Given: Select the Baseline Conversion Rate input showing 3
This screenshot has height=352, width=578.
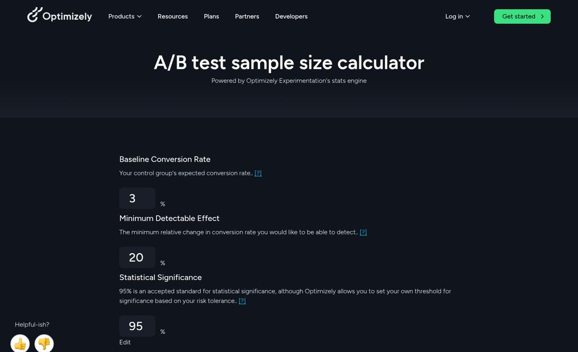Looking at the screenshot, I should point(137,198).
